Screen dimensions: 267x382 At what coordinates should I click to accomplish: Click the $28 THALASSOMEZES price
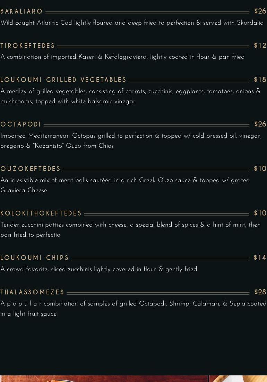tap(260, 292)
